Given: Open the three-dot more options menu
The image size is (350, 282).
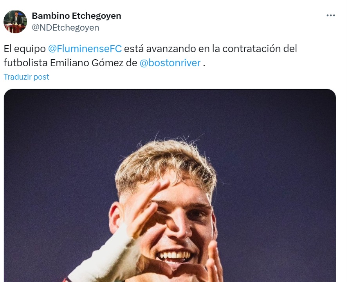Looking at the screenshot, I should 330,15.
